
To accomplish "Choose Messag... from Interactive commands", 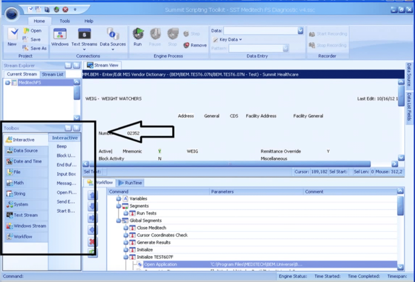I will coord(66,183).
